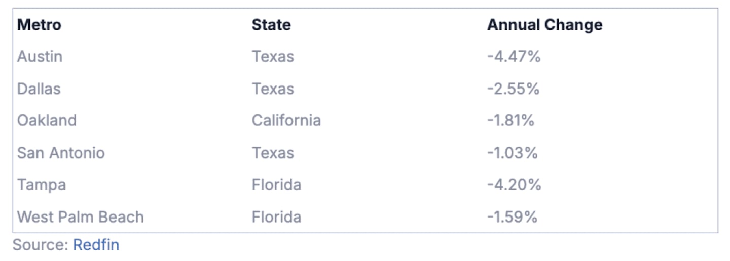
Task: Click Oakland's -1.81% annual change value
Action: (510, 121)
